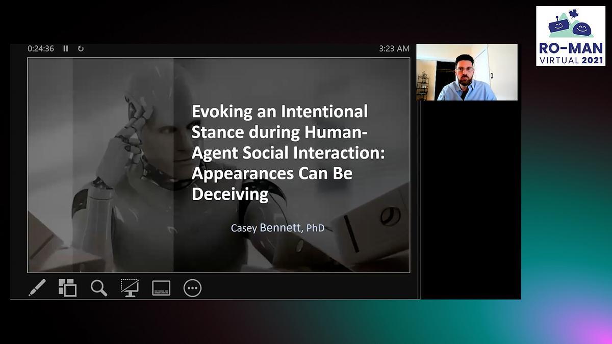Black out the slide show screen
This screenshot has width=612, height=344.
click(x=130, y=288)
